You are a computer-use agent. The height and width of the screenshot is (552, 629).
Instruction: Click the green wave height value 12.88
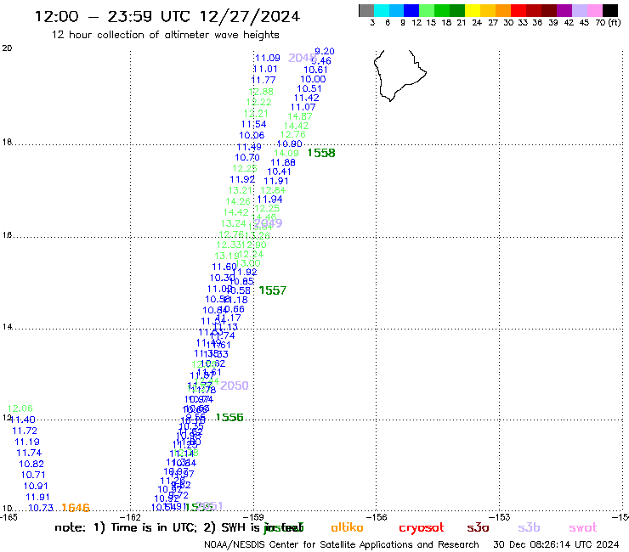click(261, 92)
